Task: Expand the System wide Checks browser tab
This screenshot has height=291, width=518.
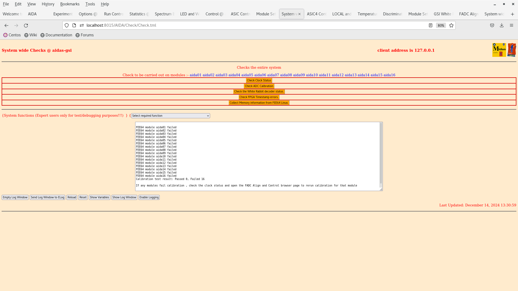Action: tap(288, 14)
